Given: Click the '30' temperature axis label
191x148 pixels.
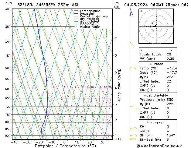Looking at the screenshot, I should [x=102, y=142].
